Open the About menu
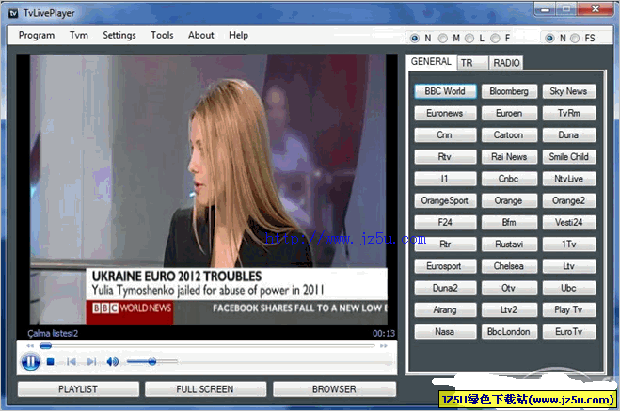This screenshot has width=620, height=411. coord(201,35)
